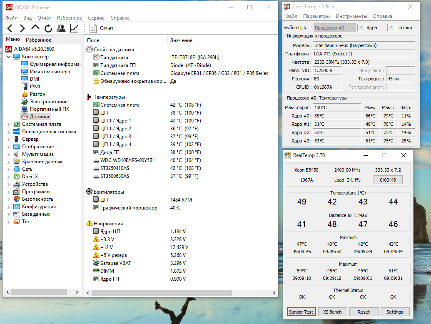Open the Вид menu in AIDA64

click(x=27, y=18)
